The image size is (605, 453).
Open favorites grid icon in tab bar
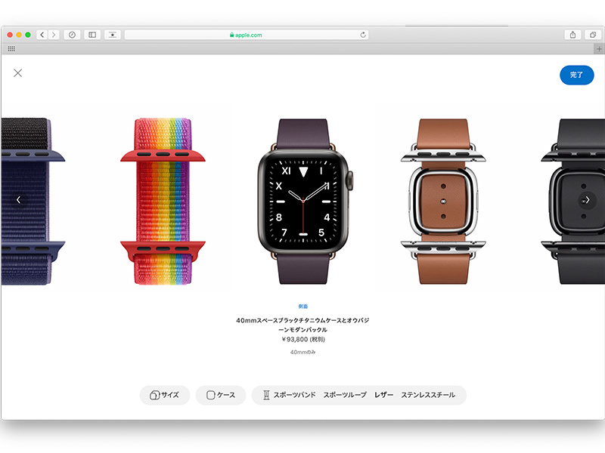coord(11,48)
